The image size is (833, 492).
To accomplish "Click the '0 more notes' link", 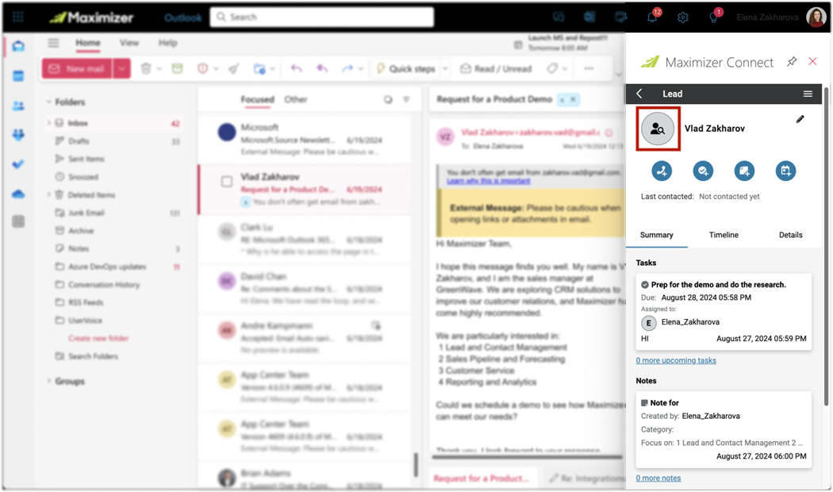I will point(658,478).
